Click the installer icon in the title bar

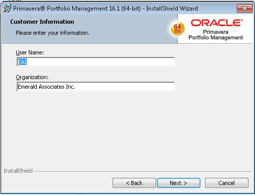7,8
